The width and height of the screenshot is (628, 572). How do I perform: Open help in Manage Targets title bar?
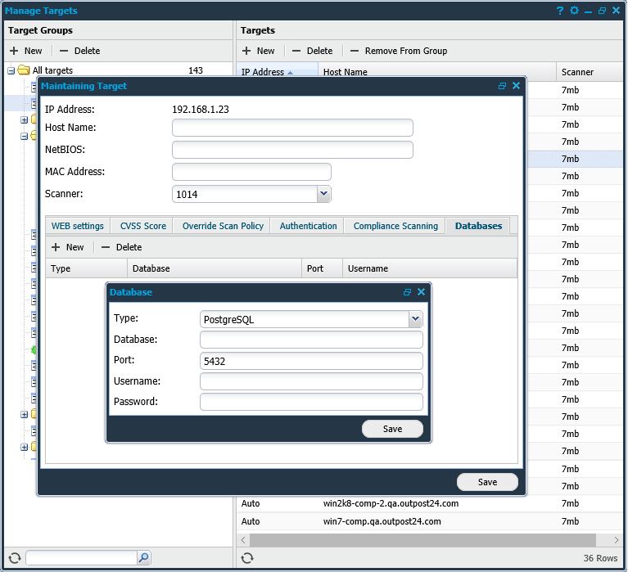tap(560, 11)
